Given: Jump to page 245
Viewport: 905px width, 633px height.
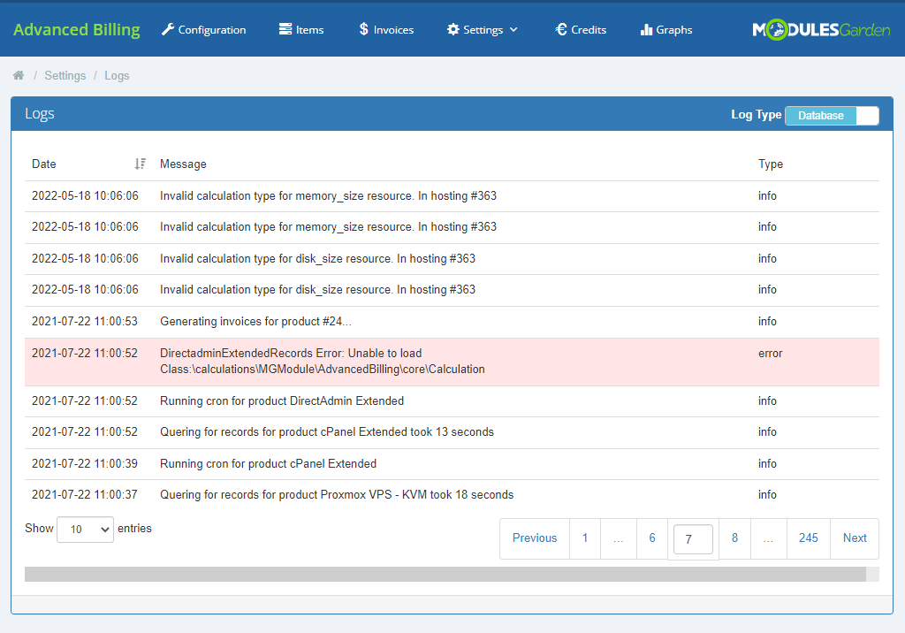Looking at the screenshot, I should pos(808,538).
